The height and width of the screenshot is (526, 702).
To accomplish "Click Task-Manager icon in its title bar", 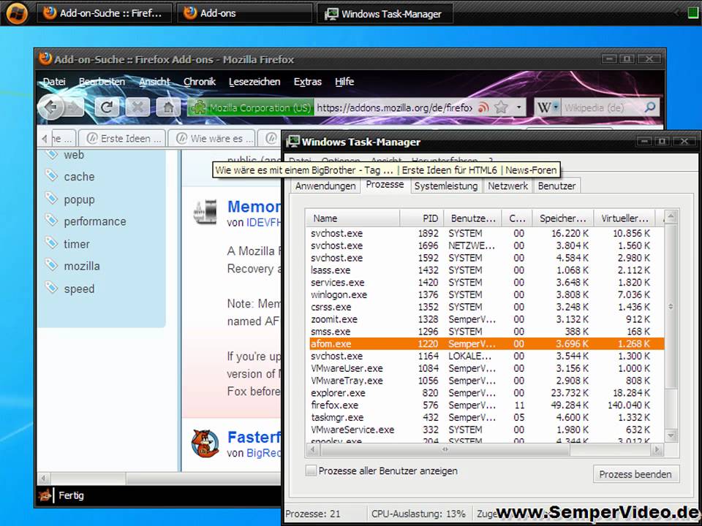I will tap(292, 141).
